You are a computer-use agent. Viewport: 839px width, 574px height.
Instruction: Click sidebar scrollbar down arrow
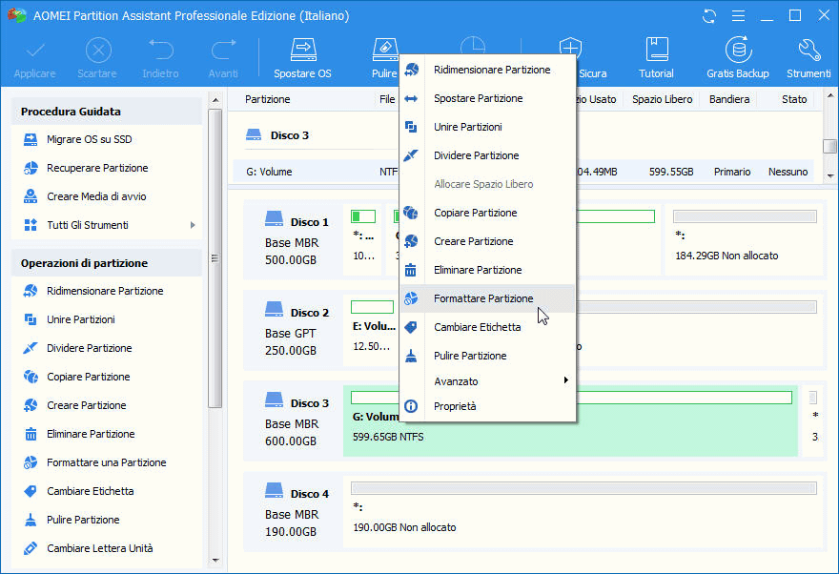click(215, 560)
